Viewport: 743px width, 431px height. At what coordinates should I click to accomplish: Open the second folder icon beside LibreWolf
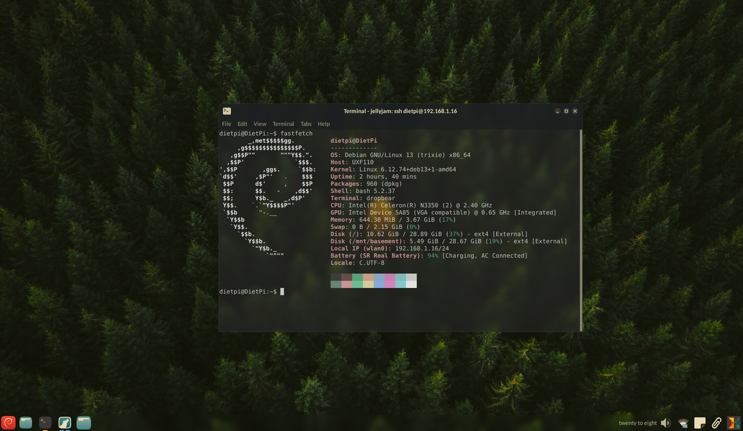(84, 422)
